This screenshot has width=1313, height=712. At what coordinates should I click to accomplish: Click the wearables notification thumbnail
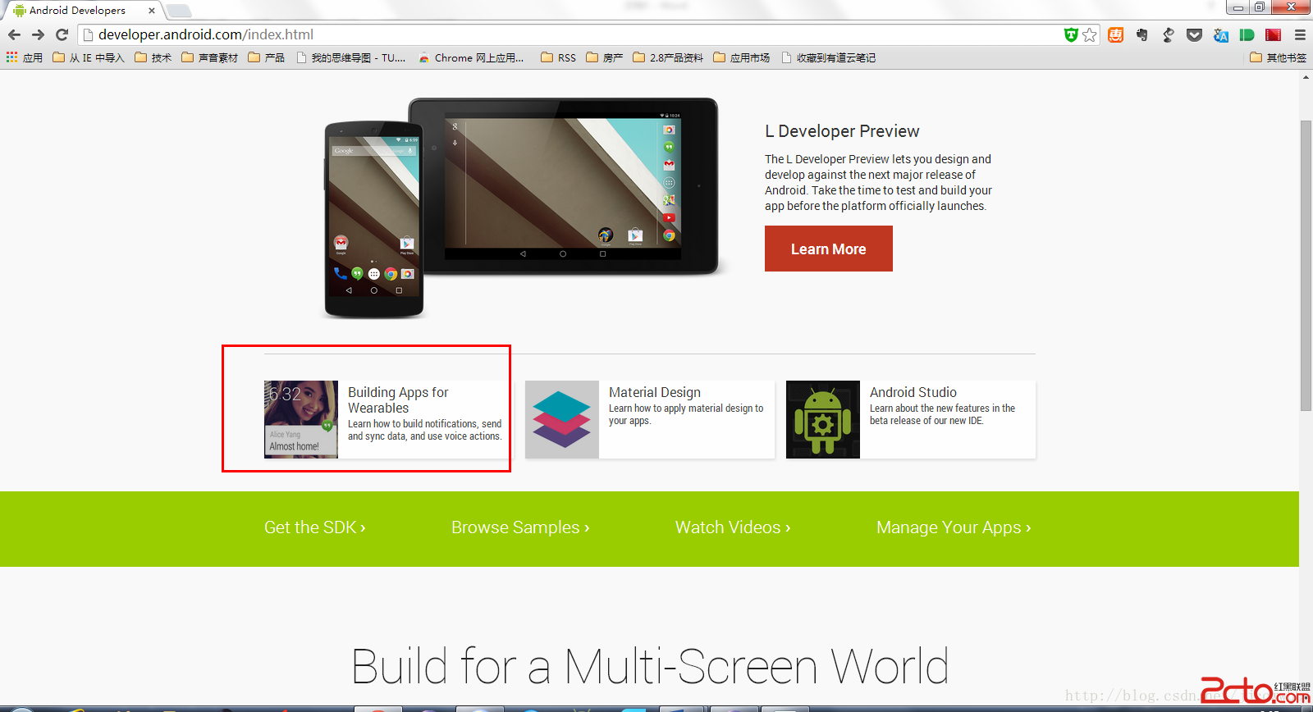pyautogui.click(x=301, y=419)
